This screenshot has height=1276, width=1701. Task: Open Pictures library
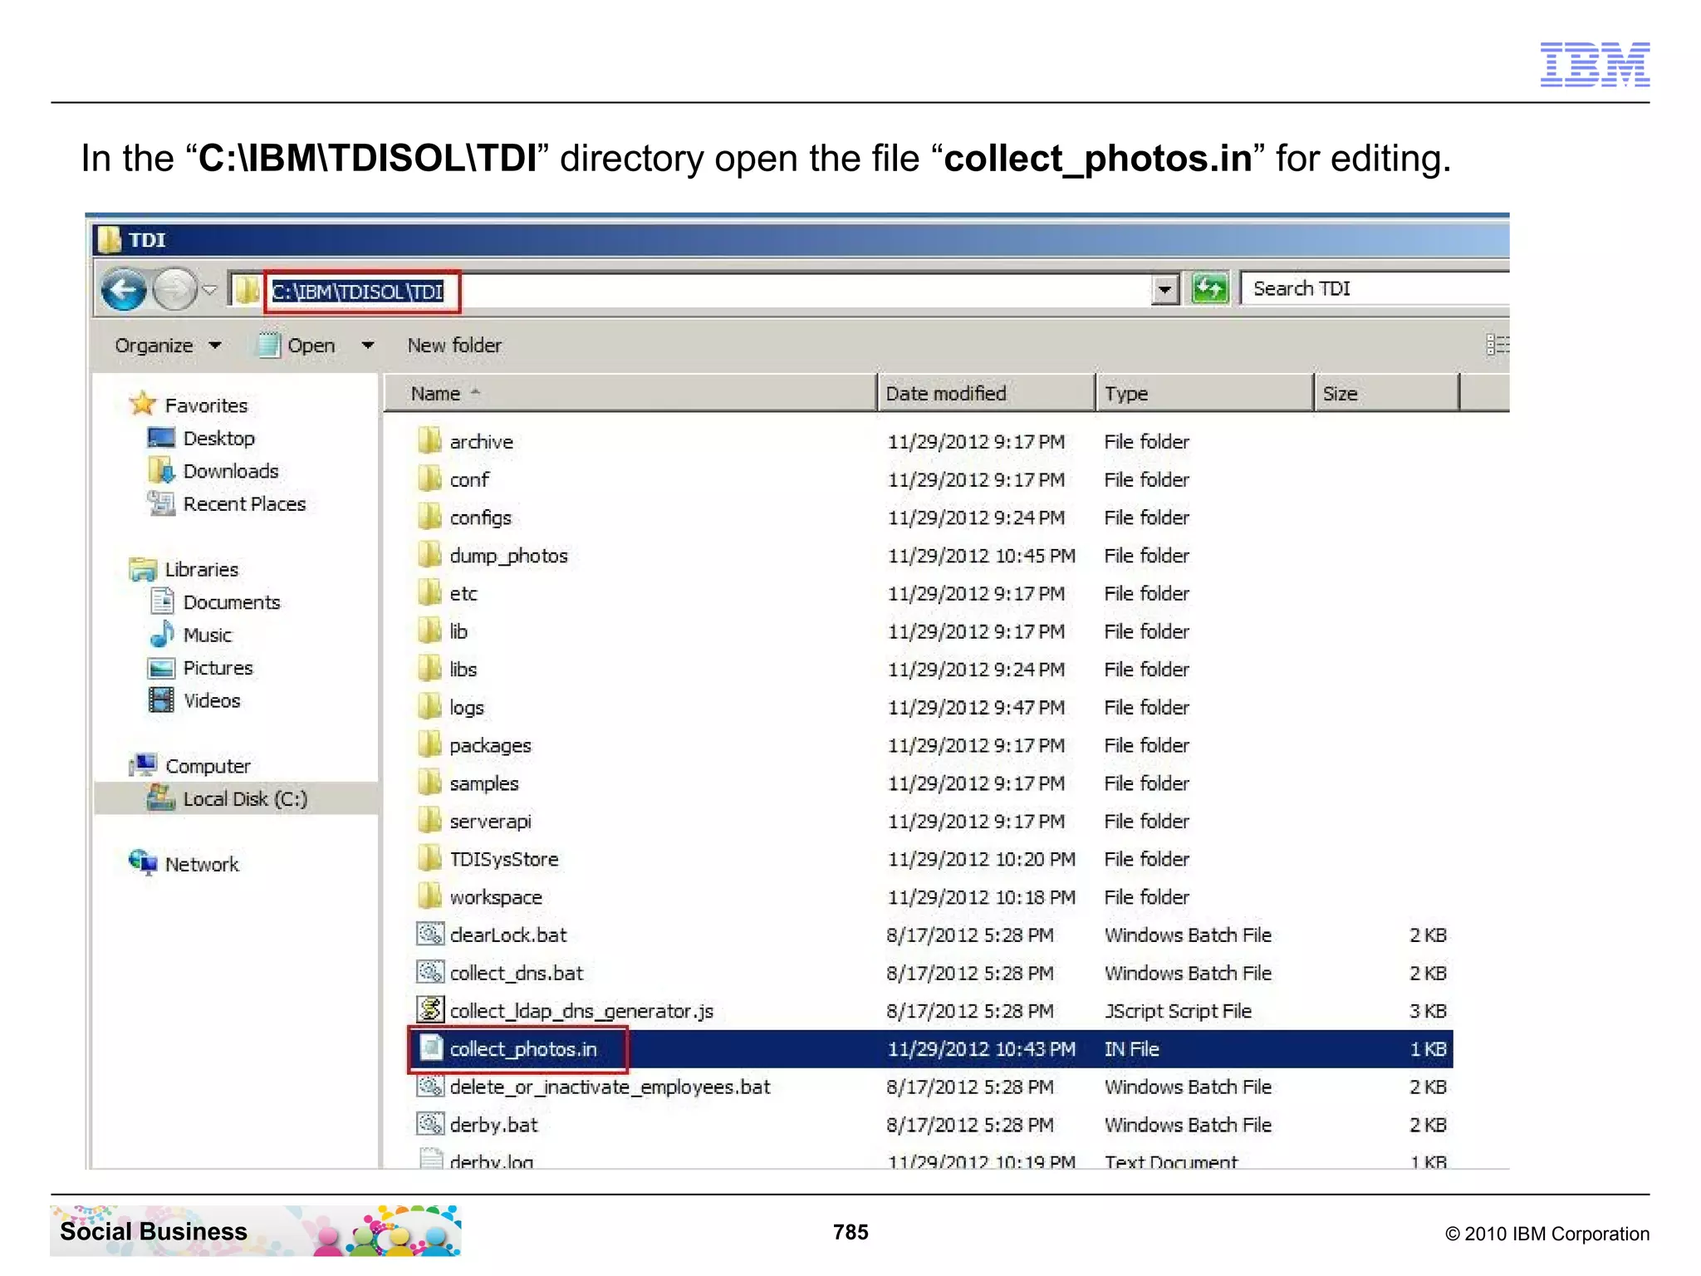pos(218,668)
